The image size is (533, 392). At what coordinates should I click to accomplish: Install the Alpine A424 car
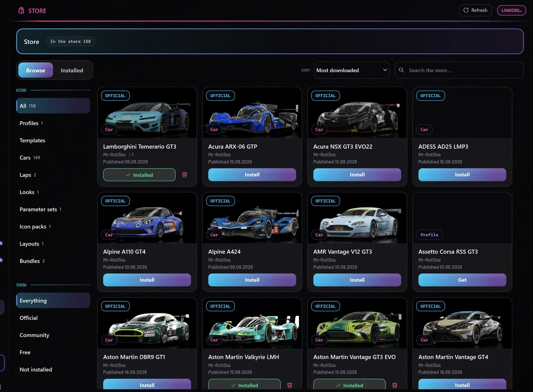tap(252, 280)
